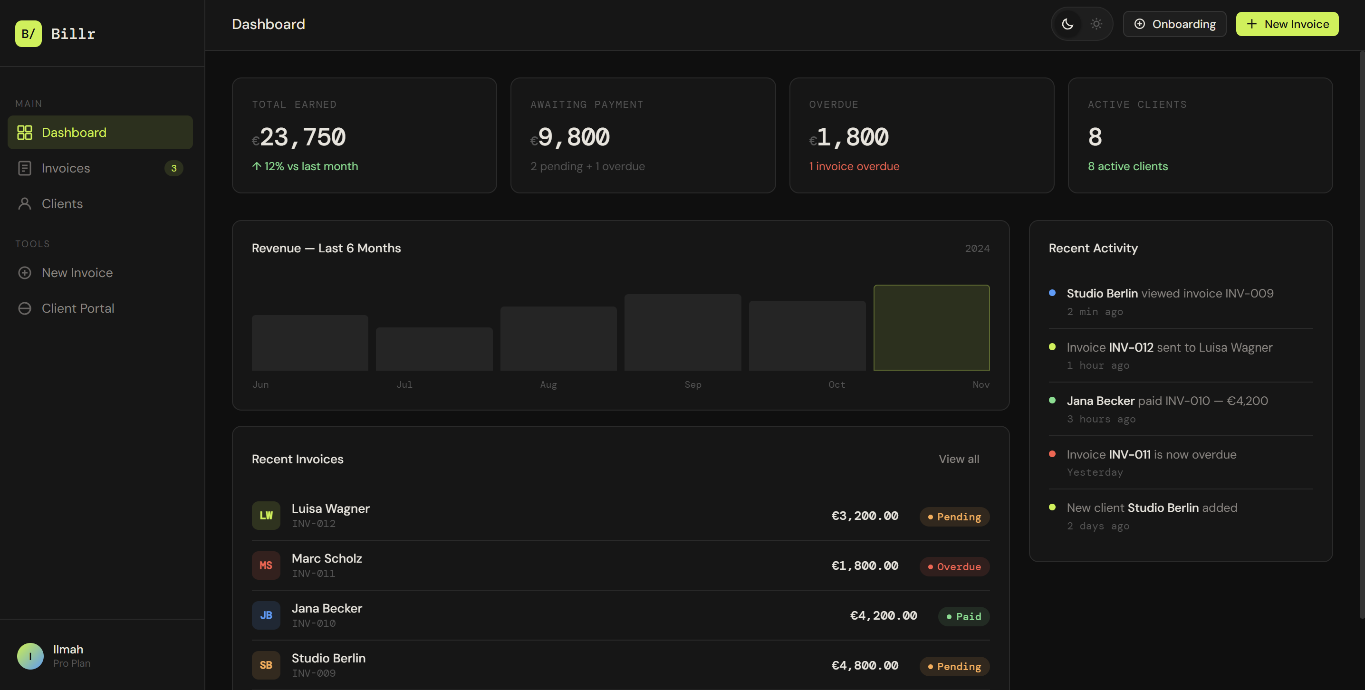
Task: Click the New Invoice plus-circle sidebar icon
Action: pos(24,272)
